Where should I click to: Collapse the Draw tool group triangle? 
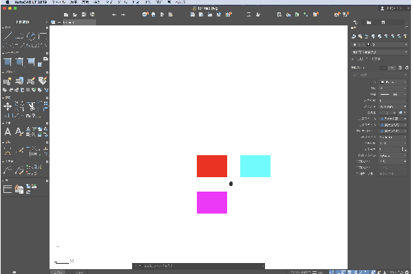(3, 27)
